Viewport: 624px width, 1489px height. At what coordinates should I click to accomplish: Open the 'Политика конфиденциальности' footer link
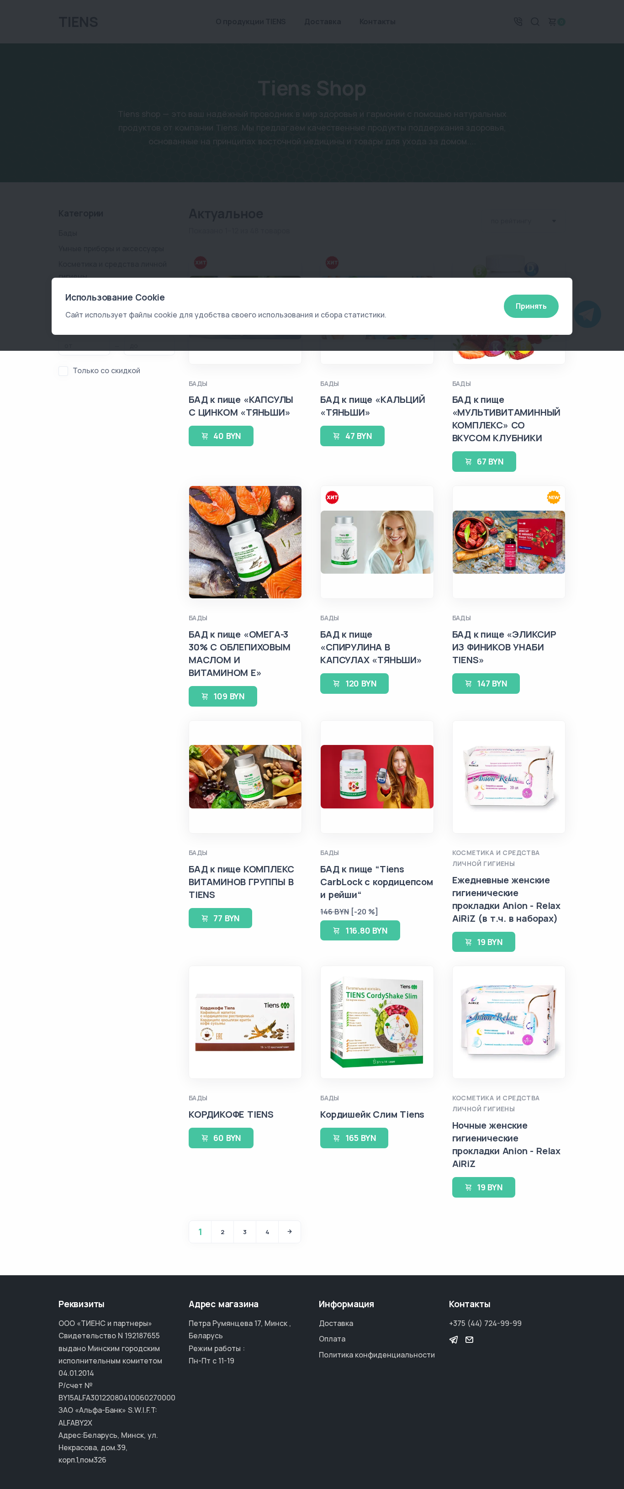(376, 1354)
